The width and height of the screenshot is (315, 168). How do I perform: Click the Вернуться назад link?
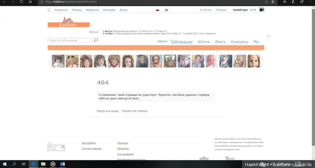point(107,111)
